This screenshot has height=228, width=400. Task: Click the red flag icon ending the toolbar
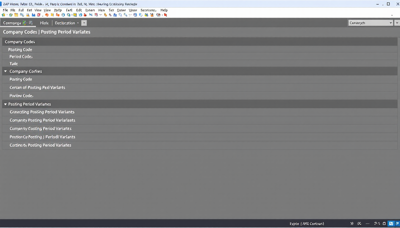click(165, 15)
